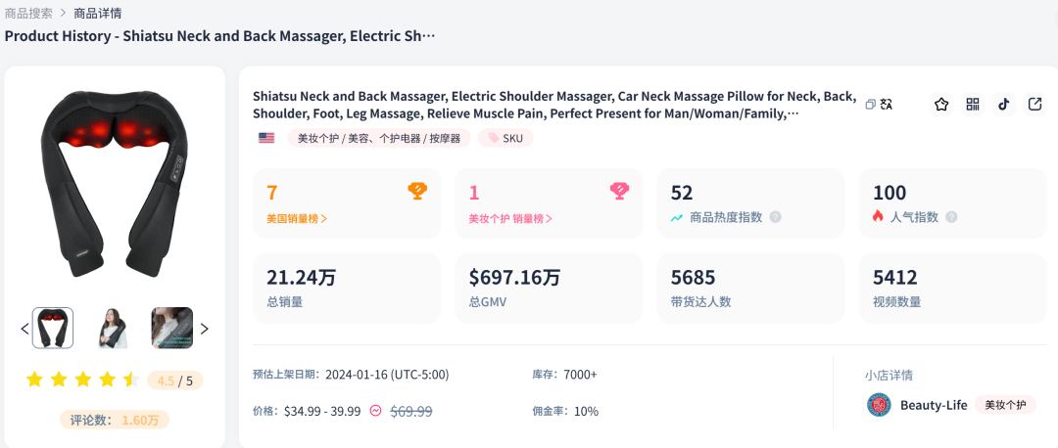
Task: Click help icon beside 人气指数
Action: [951, 217]
